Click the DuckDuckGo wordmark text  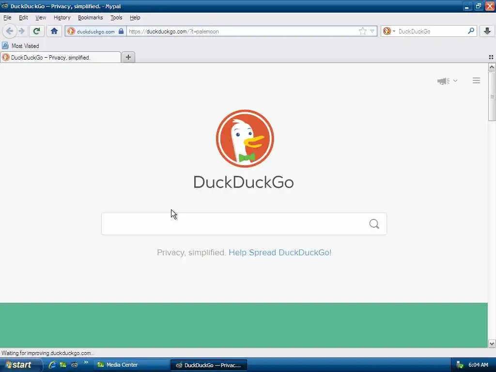point(244,182)
